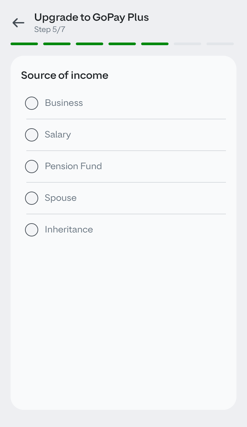The height and width of the screenshot is (427, 247).
Task: Tap the fourth green progress segment
Action: pyautogui.click(x=122, y=44)
